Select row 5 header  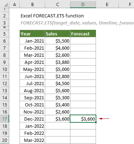tap(5, 34)
